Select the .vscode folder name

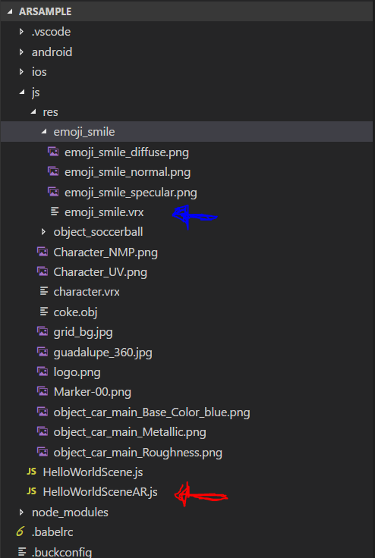point(52,32)
